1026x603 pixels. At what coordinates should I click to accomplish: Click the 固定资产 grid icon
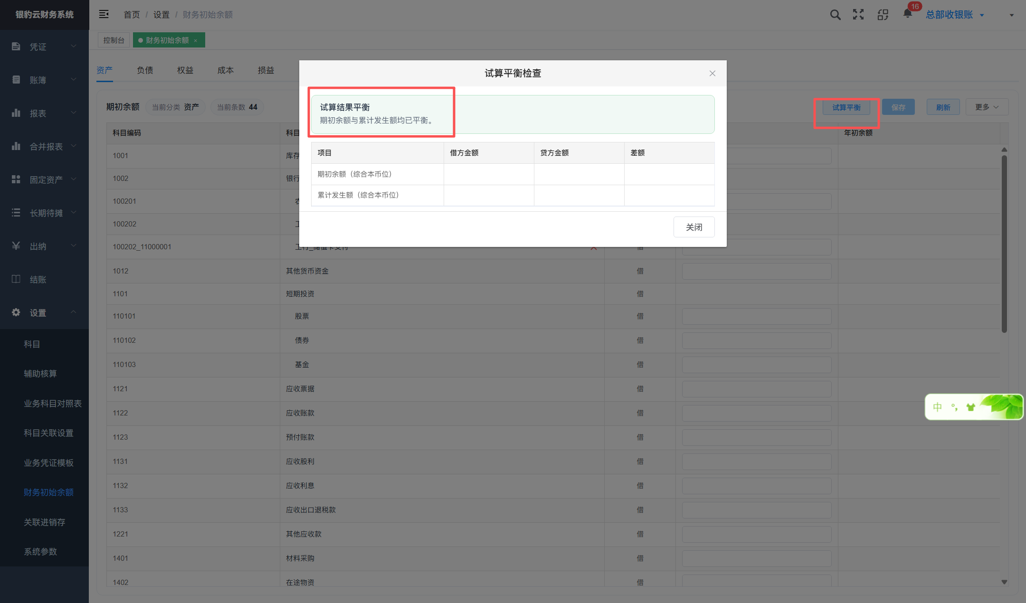[16, 179]
